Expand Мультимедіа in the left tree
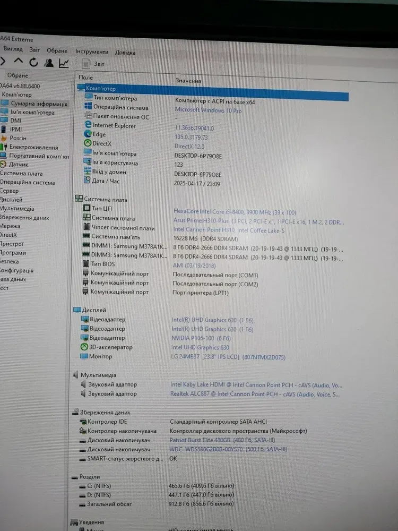 coord(17,209)
